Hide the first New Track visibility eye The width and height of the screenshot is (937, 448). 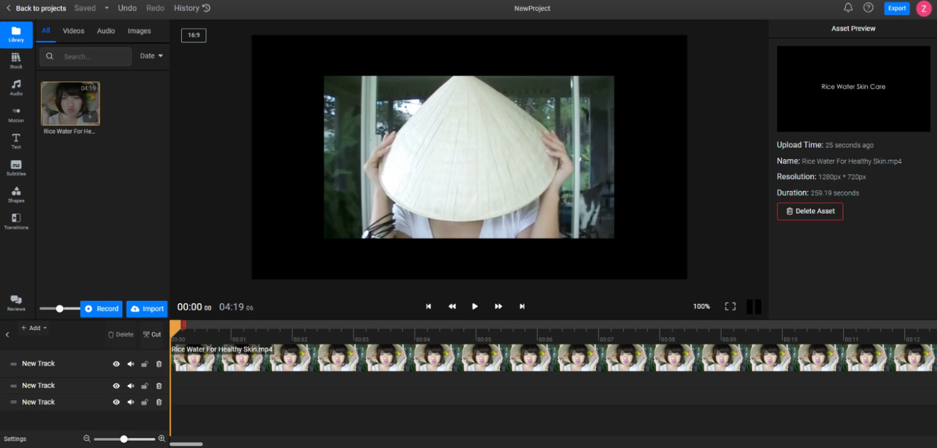coord(116,364)
